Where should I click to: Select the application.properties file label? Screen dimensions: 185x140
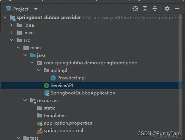pyautogui.click(x=68, y=123)
